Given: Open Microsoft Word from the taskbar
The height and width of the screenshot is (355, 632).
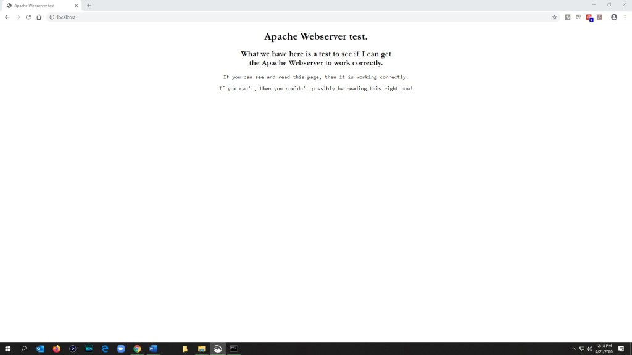Looking at the screenshot, I should [x=153, y=349].
